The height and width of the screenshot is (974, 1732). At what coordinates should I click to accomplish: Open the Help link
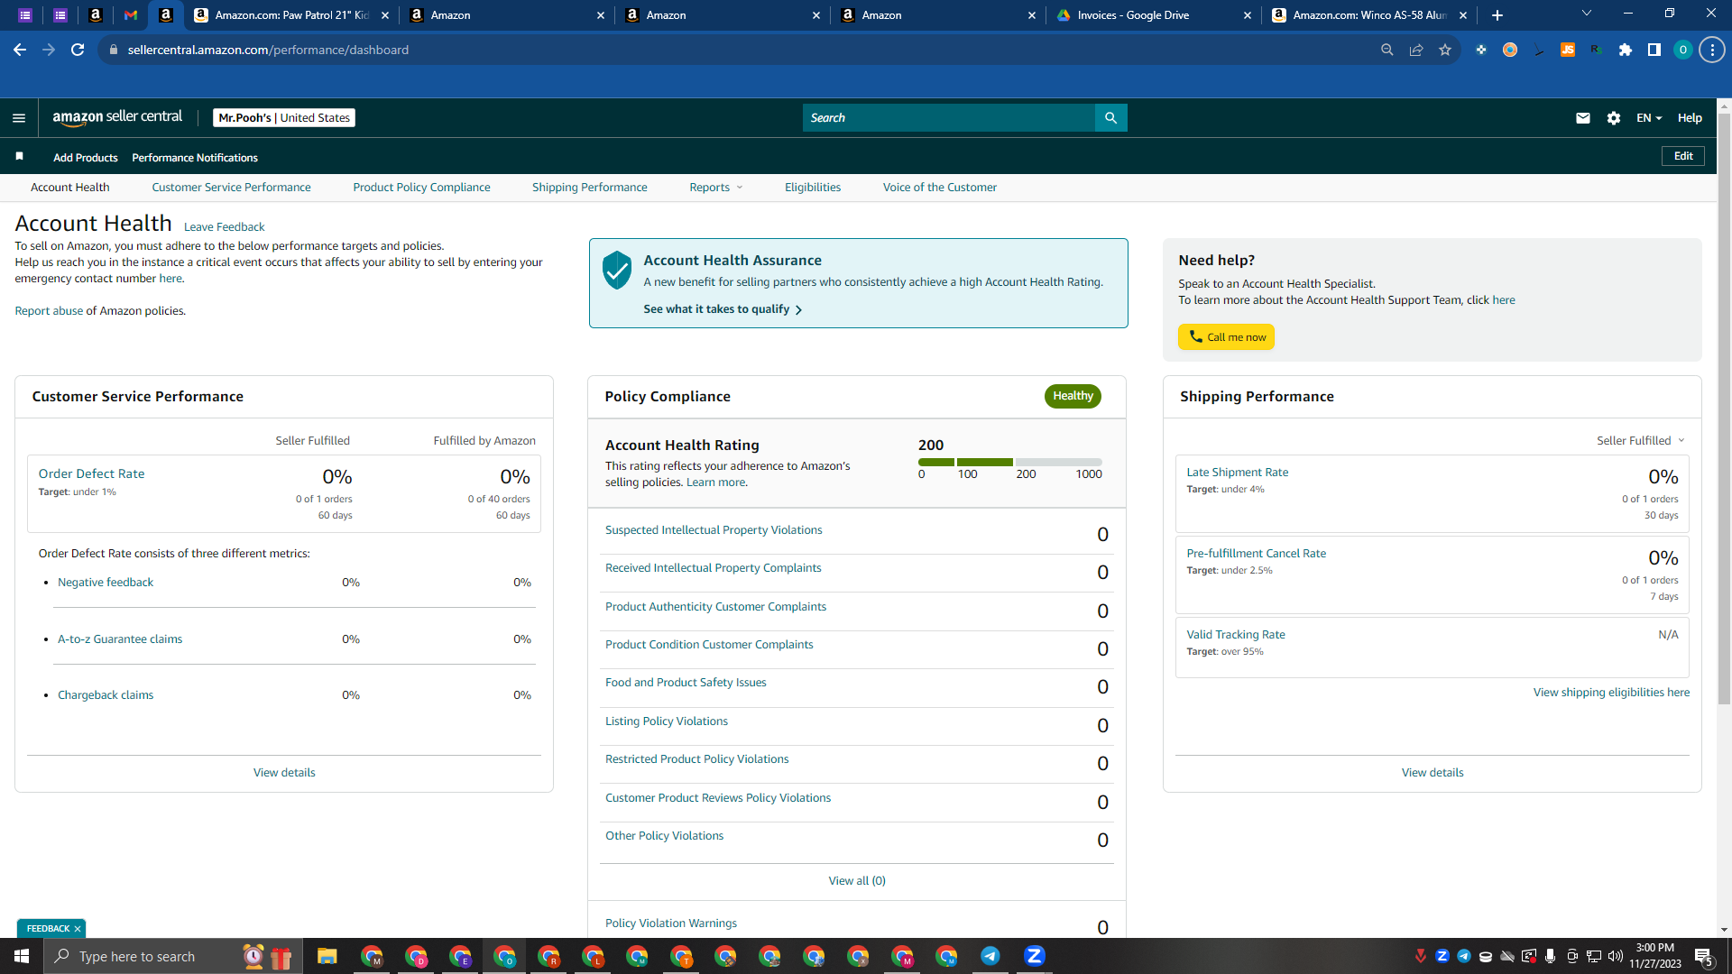tap(1690, 118)
